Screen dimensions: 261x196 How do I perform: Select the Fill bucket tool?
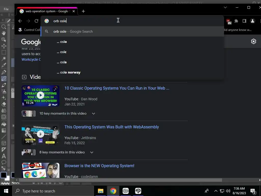click(x=4, y=124)
